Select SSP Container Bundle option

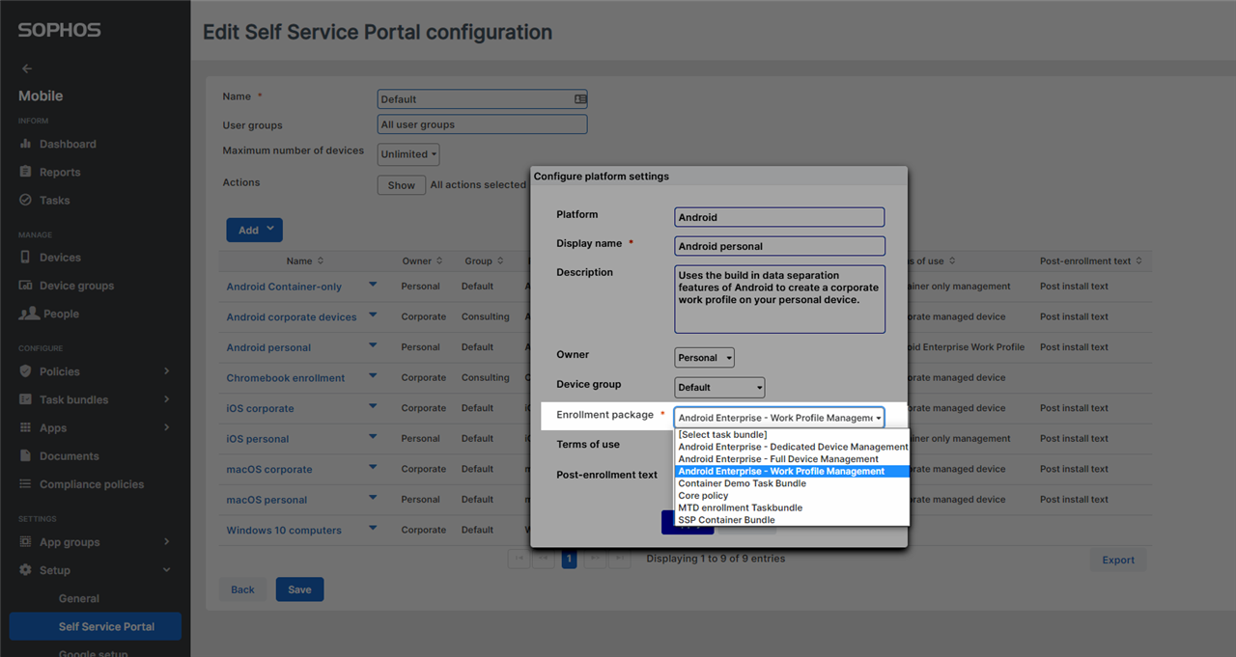tap(792, 520)
